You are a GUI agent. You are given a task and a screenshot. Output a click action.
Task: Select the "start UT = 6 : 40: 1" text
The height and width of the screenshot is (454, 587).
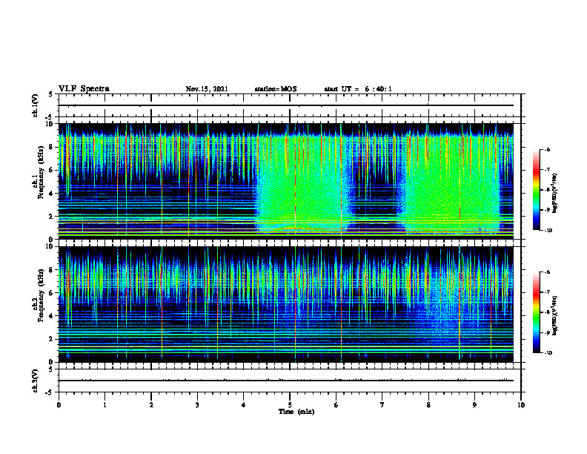pyautogui.click(x=358, y=89)
